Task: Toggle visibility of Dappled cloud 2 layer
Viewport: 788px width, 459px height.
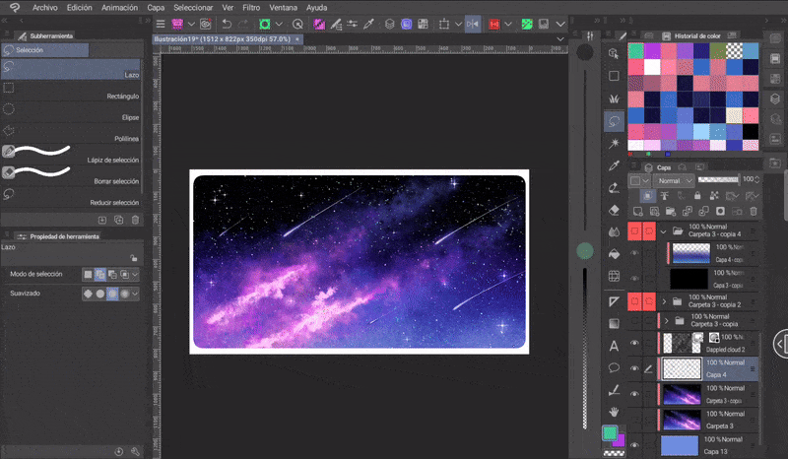Action: (634, 343)
